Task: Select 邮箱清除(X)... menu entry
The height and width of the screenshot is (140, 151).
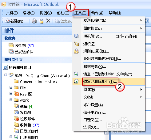Action: pos(109,67)
